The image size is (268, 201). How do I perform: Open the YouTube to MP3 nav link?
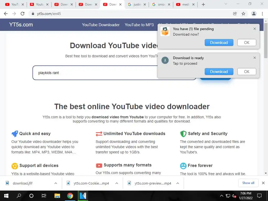(x=139, y=25)
